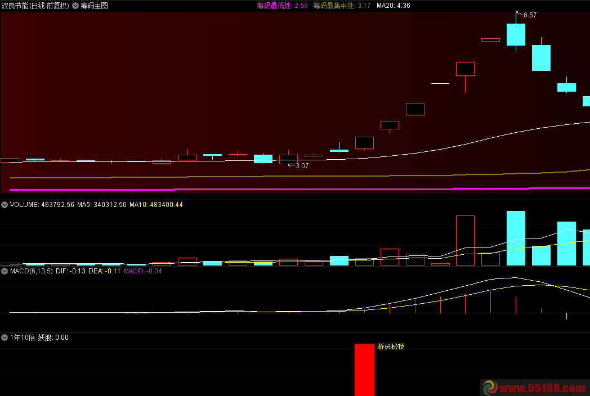Image resolution: width=590 pixels, height=396 pixels.
Task: Click the round logo icon beside watermark
Action: tap(489, 388)
